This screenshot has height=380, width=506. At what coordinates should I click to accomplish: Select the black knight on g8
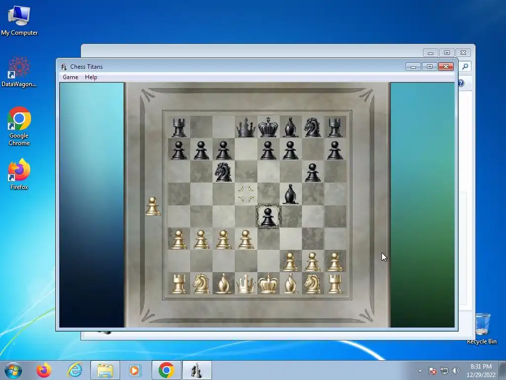(x=313, y=127)
